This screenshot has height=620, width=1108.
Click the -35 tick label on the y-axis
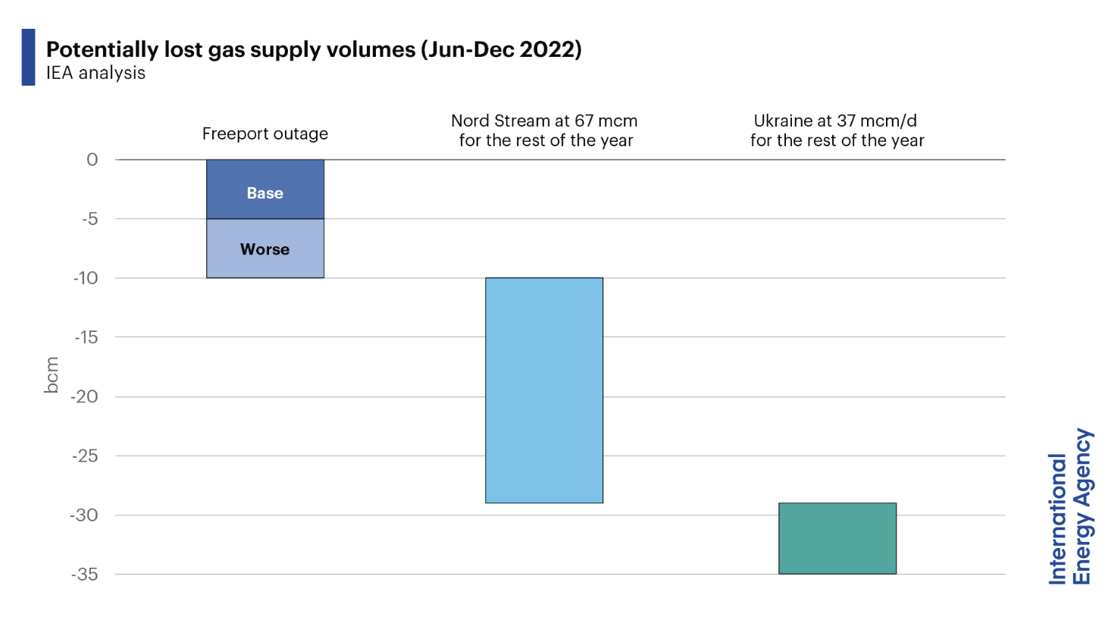click(85, 575)
